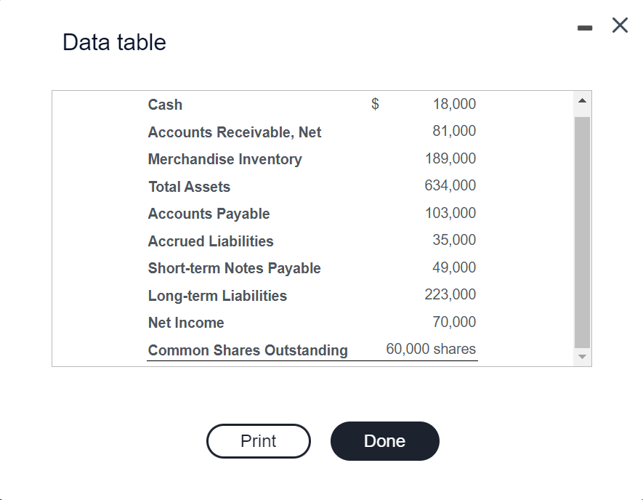Select the Total Assets label

click(x=189, y=187)
